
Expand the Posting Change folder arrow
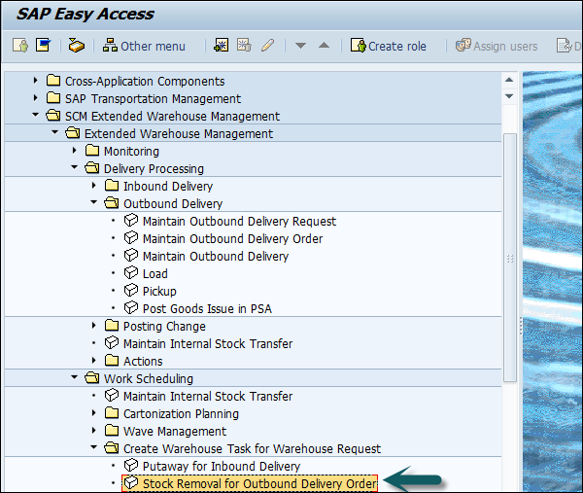coord(93,325)
